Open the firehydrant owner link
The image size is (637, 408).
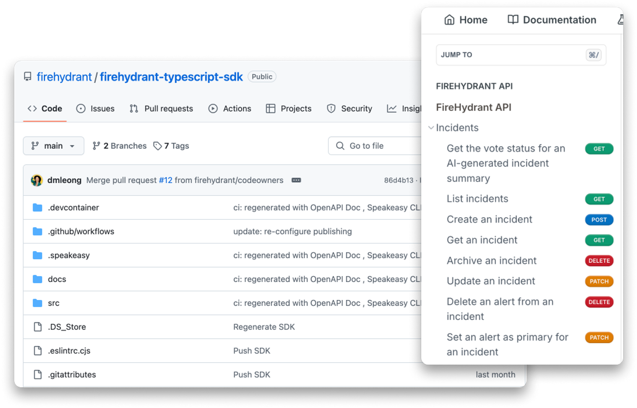click(x=64, y=77)
